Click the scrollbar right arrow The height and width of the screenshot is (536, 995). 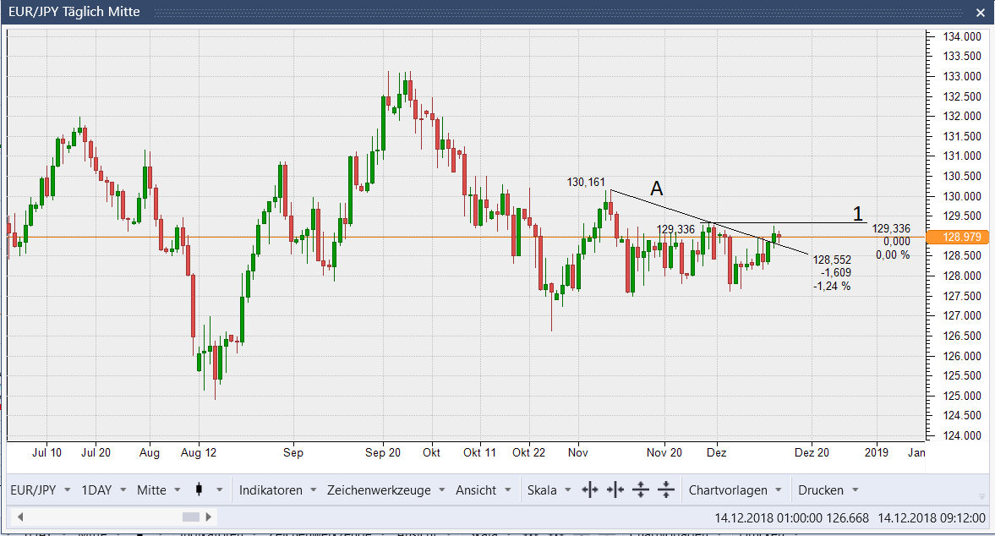tap(208, 517)
